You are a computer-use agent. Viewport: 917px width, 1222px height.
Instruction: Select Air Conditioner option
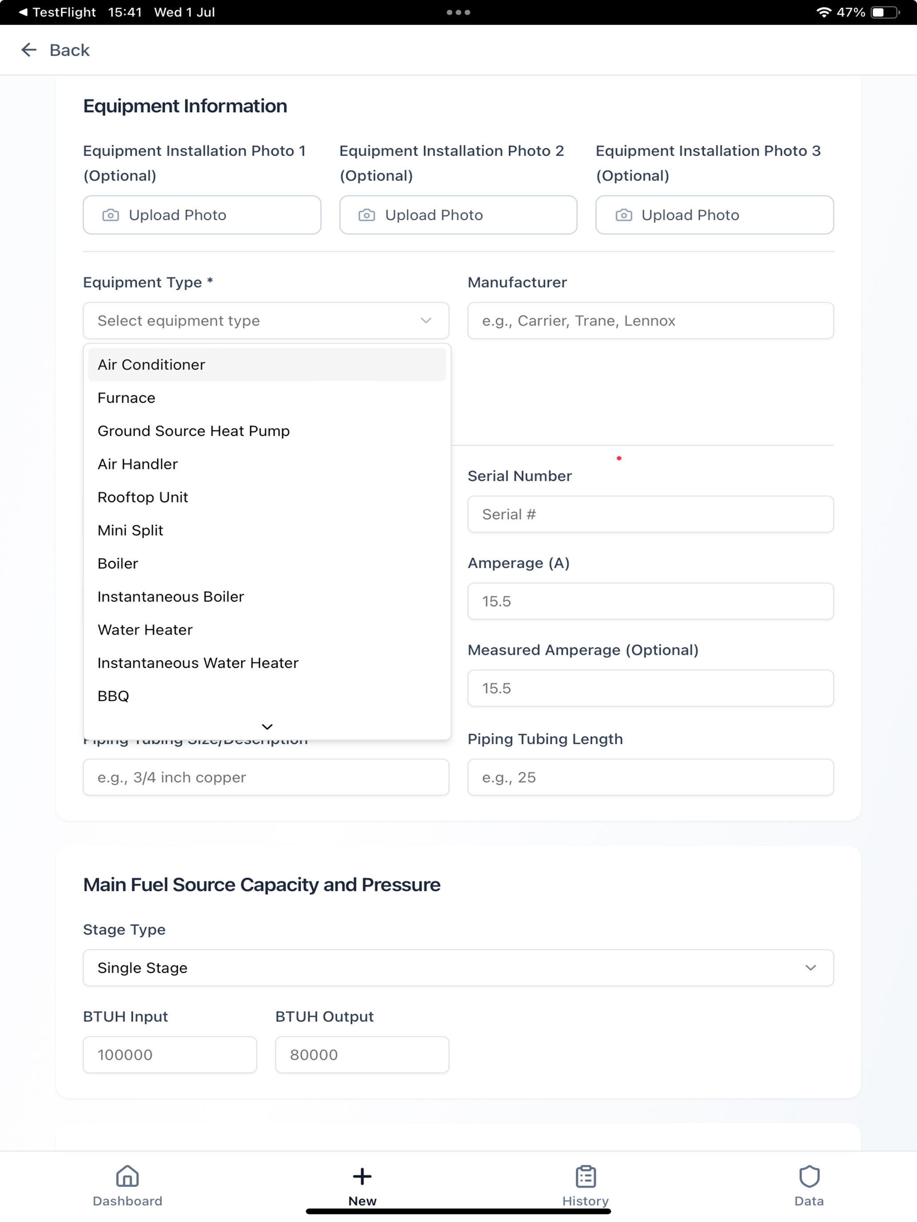(267, 365)
